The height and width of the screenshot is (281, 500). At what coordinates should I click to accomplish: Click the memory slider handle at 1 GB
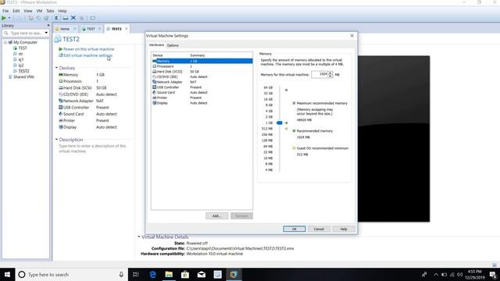tap(279, 123)
